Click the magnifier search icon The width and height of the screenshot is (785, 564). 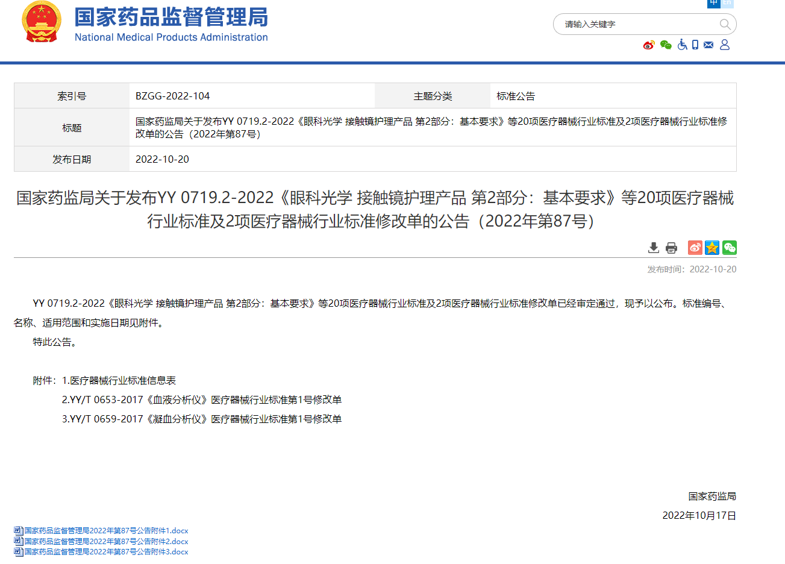click(725, 24)
